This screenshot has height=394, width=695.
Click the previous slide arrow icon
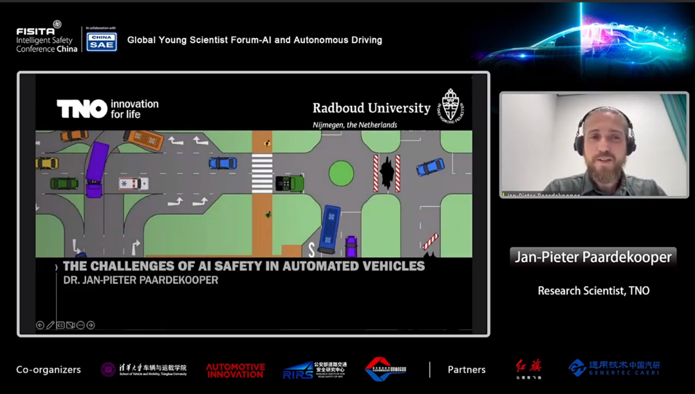click(x=40, y=325)
